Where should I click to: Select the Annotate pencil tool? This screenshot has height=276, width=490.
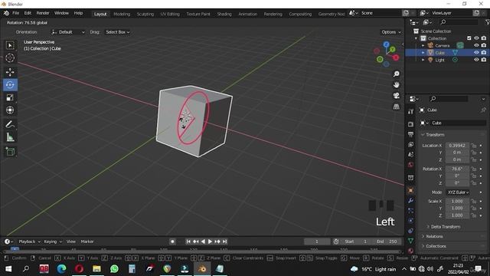coord(10,124)
